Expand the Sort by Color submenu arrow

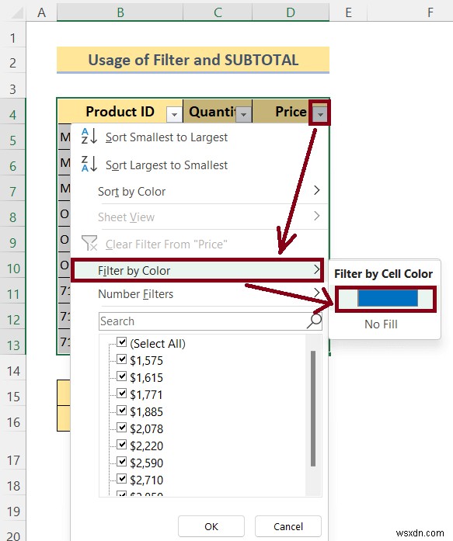point(316,190)
